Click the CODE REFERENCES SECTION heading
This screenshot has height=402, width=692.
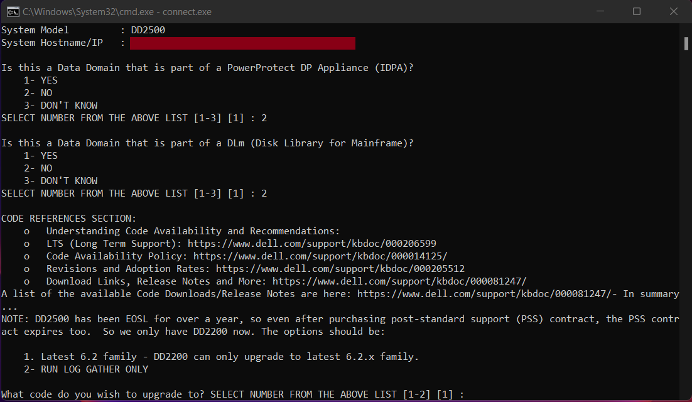tap(68, 218)
